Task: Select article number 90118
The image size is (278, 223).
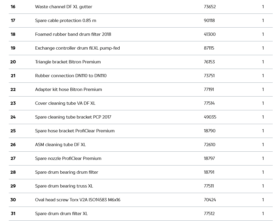Action: pyautogui.click(x=209, y=21)
